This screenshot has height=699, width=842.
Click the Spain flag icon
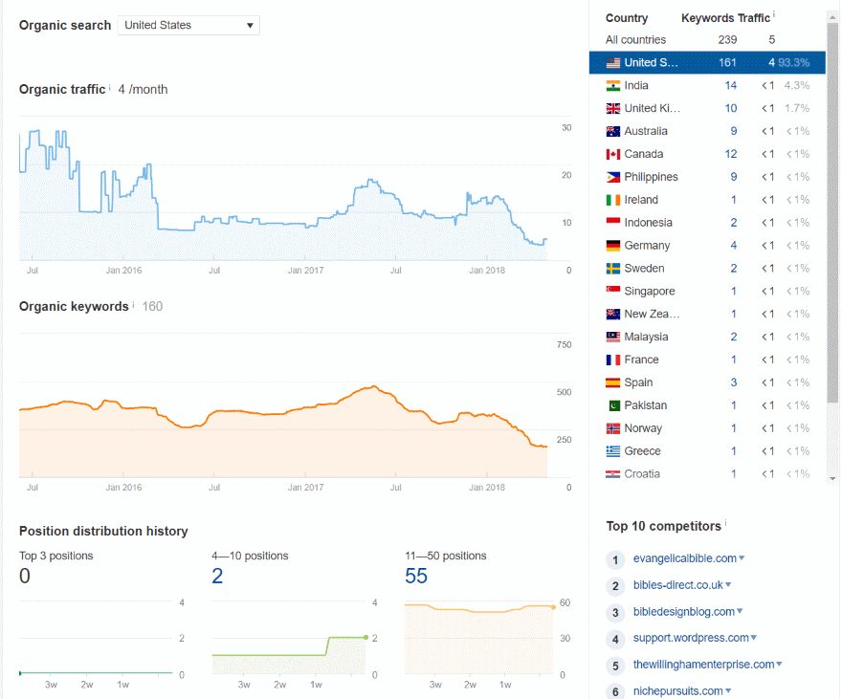coord(613,382)
